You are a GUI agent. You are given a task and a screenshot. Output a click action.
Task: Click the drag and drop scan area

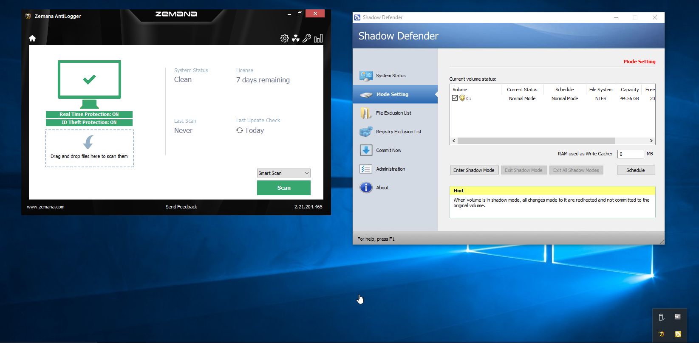point(89,148)
